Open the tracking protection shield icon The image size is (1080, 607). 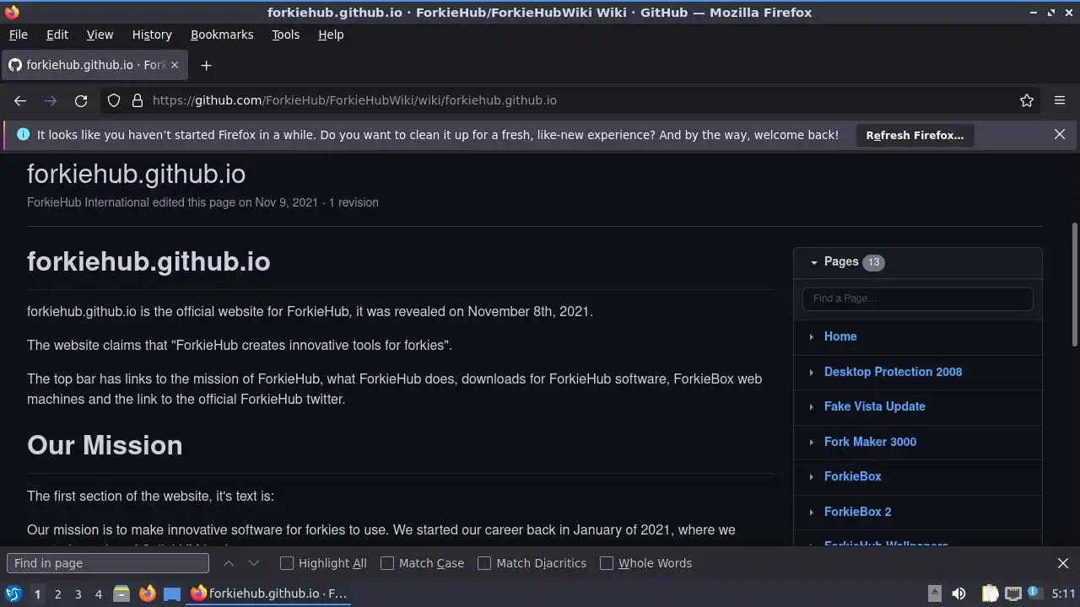coord(114,100)
